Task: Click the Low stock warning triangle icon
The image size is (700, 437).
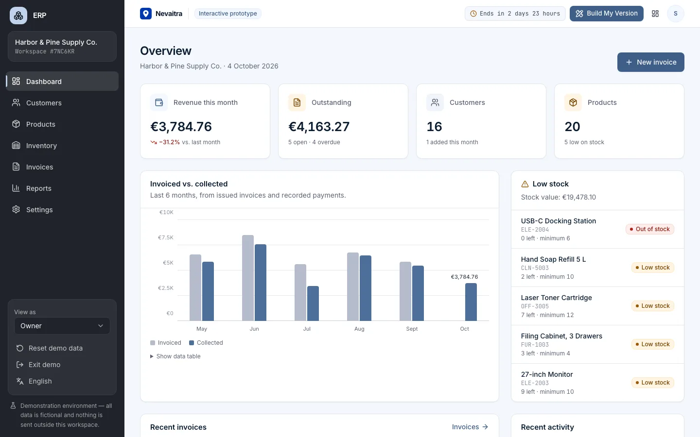Action: [x=525, y=184]
